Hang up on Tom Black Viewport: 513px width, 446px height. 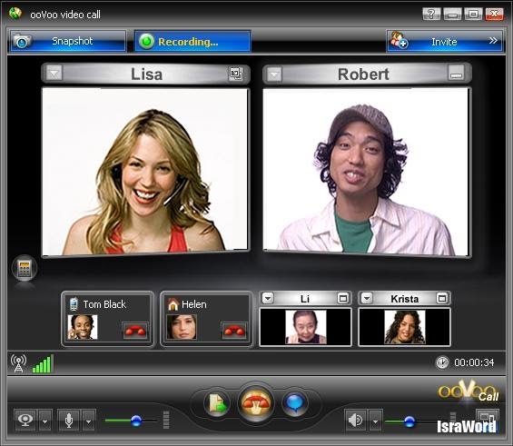(x=135, y=331)
